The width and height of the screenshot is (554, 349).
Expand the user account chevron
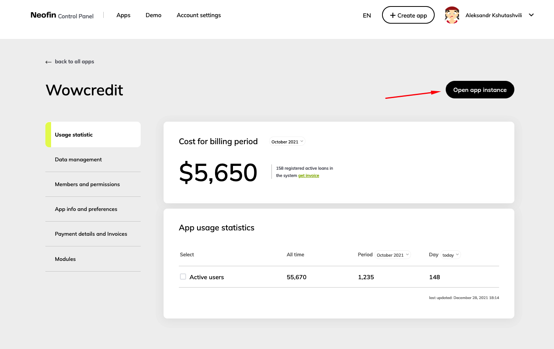[x=531, y=15]
